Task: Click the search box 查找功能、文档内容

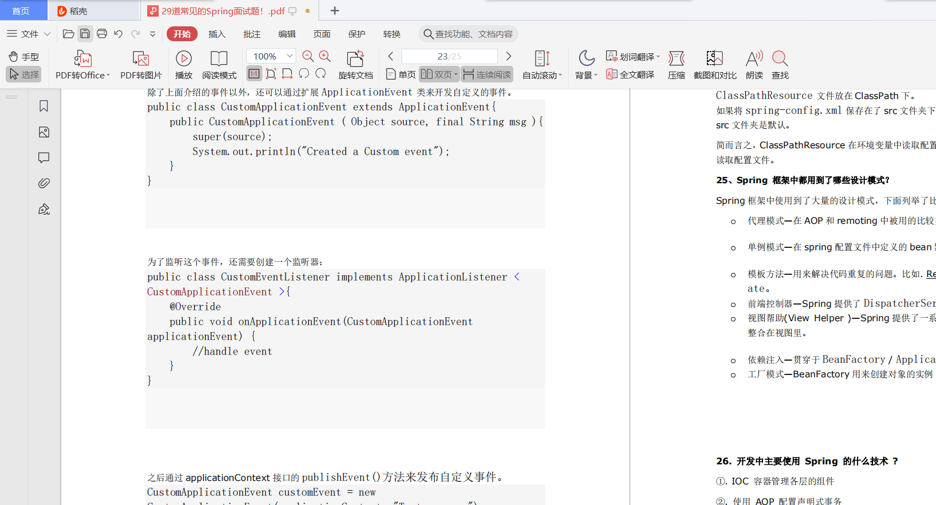Action: coord(468,34)
